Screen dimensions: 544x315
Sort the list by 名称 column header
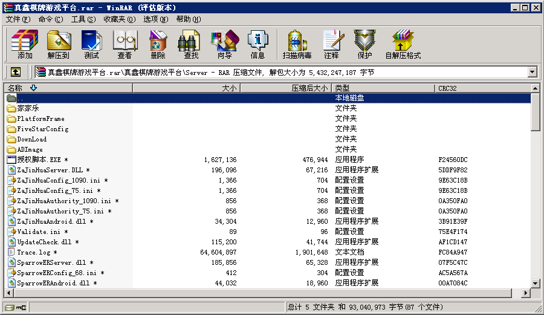pyautogui.click(x=66, y=88)
